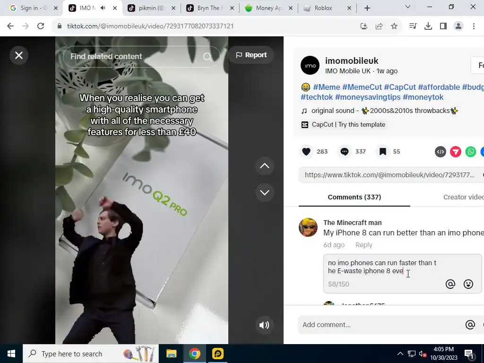The image size is (484, 363).
Task: Open the #affordable hashtag
Action: [x=439, y=87]
